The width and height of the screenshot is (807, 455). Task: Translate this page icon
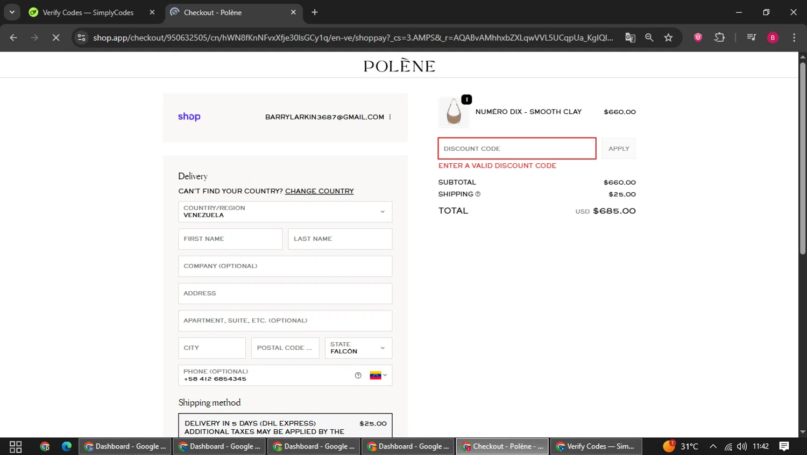point(630,38)
